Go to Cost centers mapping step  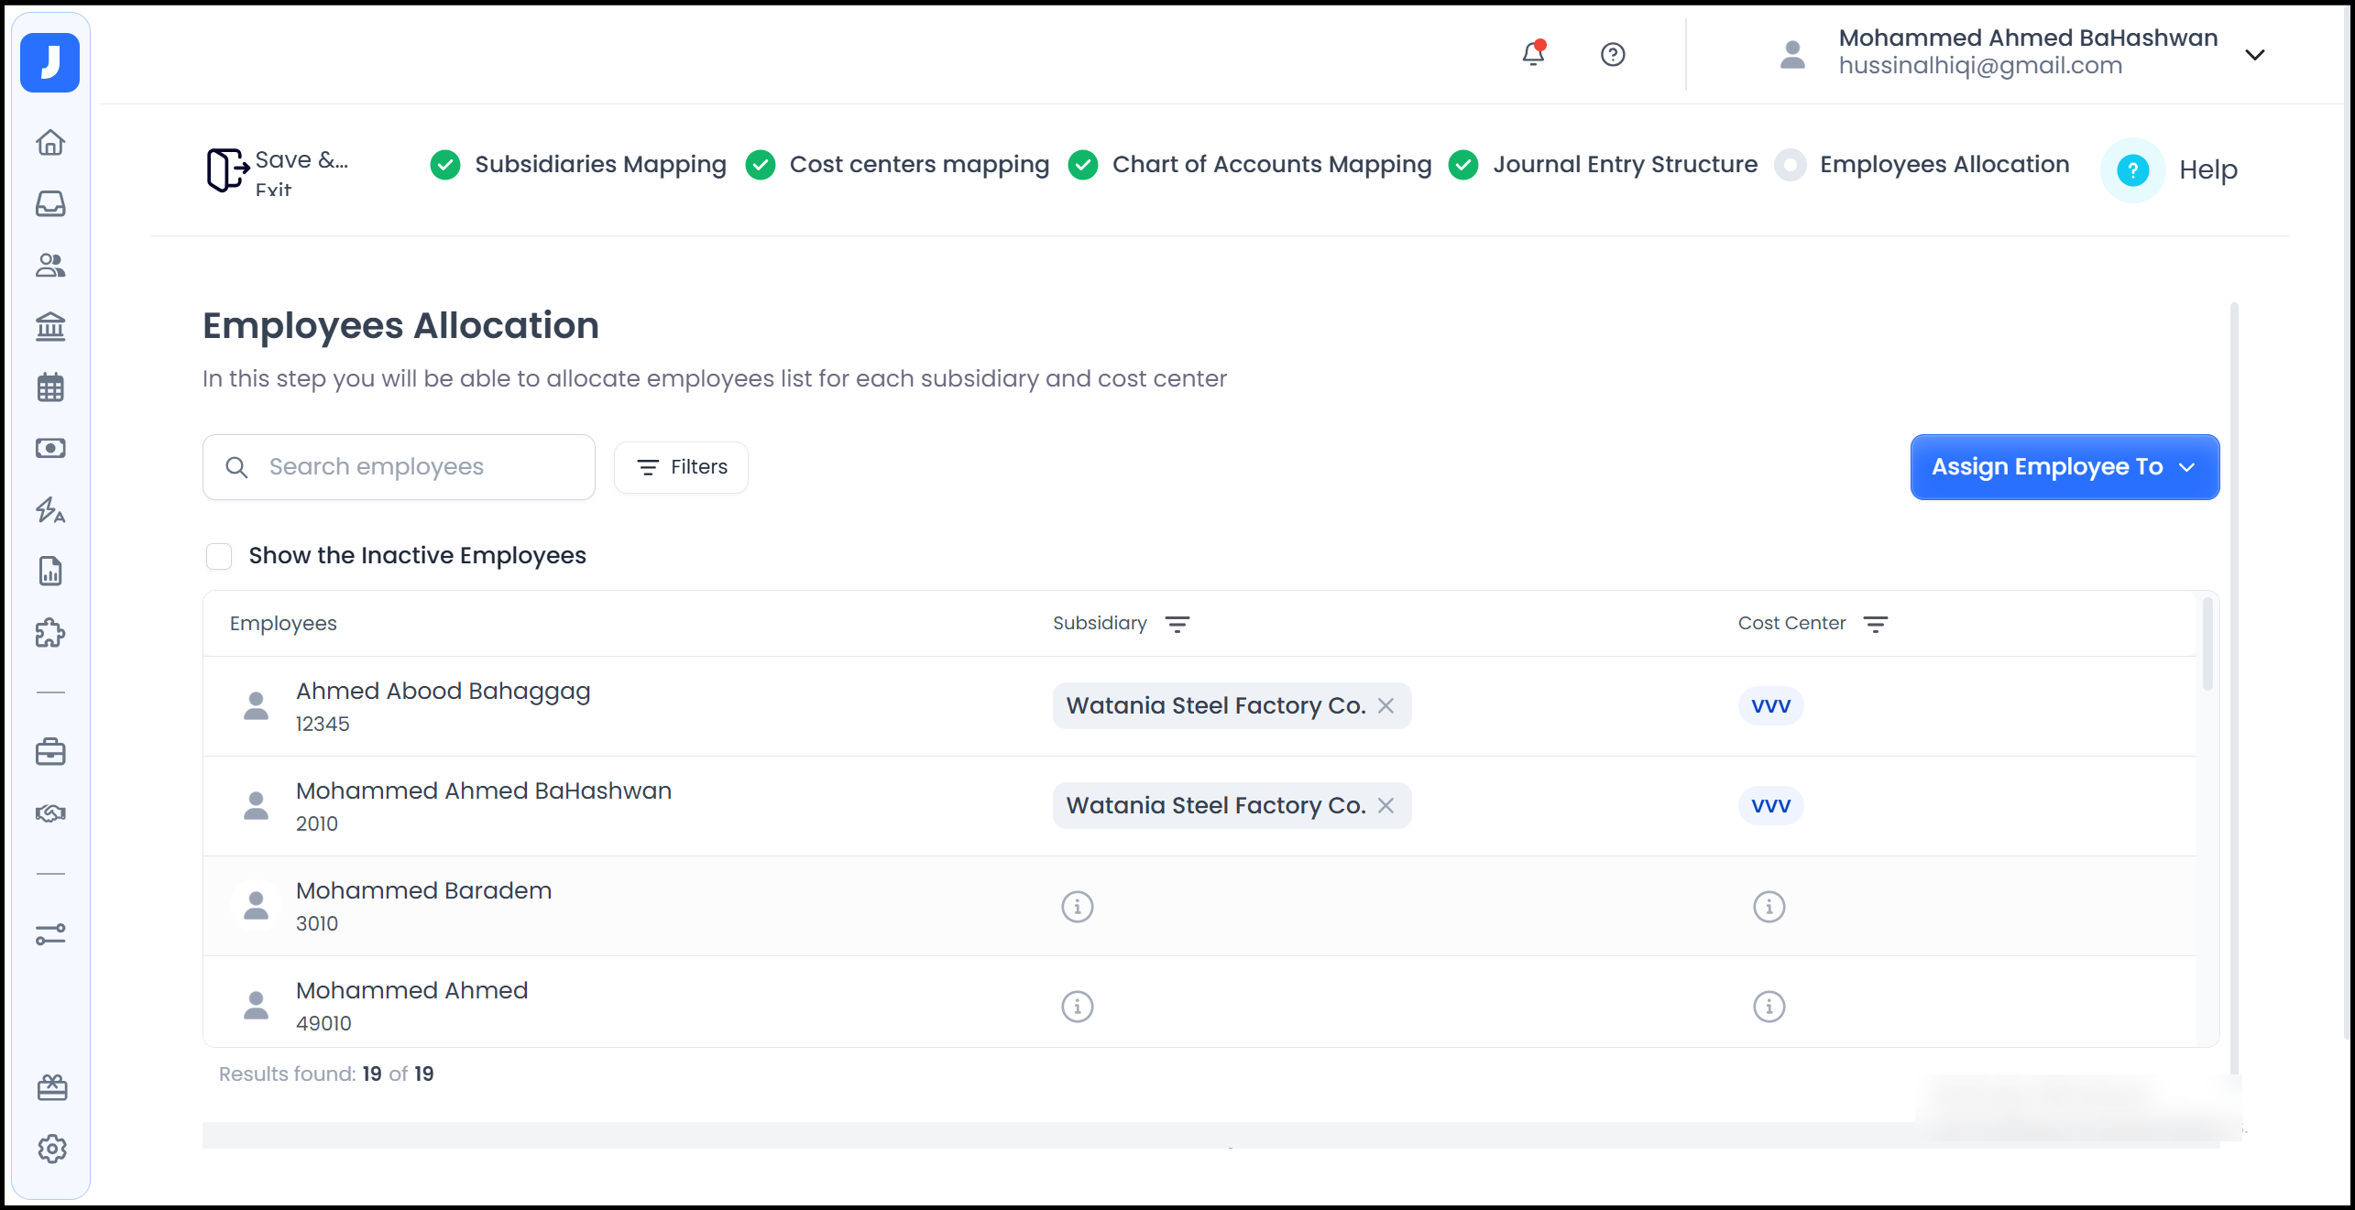[x=918, y=165]
